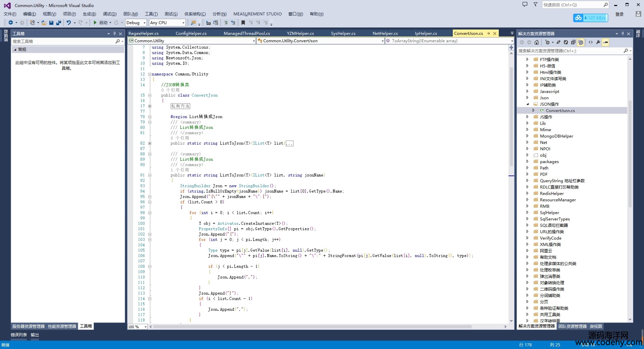The image size is (644, 349).
Task: Click the Navigate Backward toolbar arrow
Action: (x=11, y=22)
